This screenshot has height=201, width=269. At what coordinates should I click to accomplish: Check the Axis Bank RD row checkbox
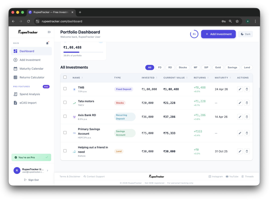pyautogui.click(x=65, y=116)
